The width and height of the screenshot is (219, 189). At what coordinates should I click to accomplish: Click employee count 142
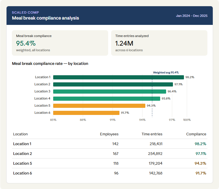(x=115, y=144)
